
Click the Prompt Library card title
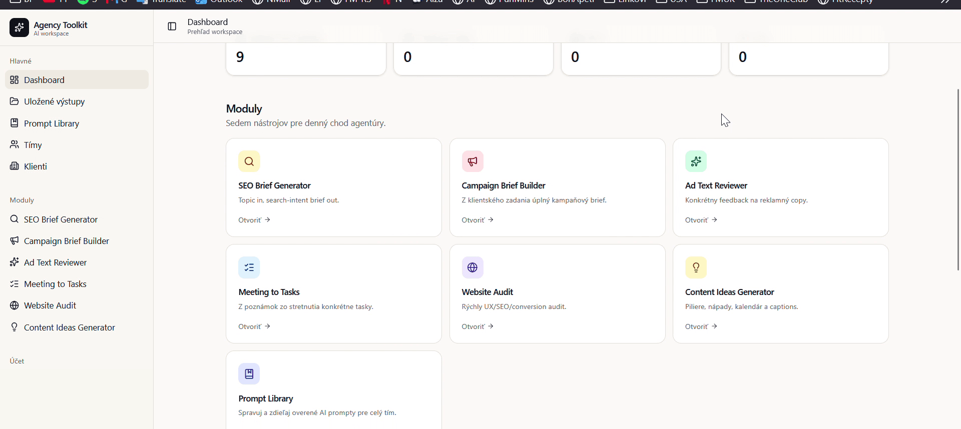click(x=265, y=398)
